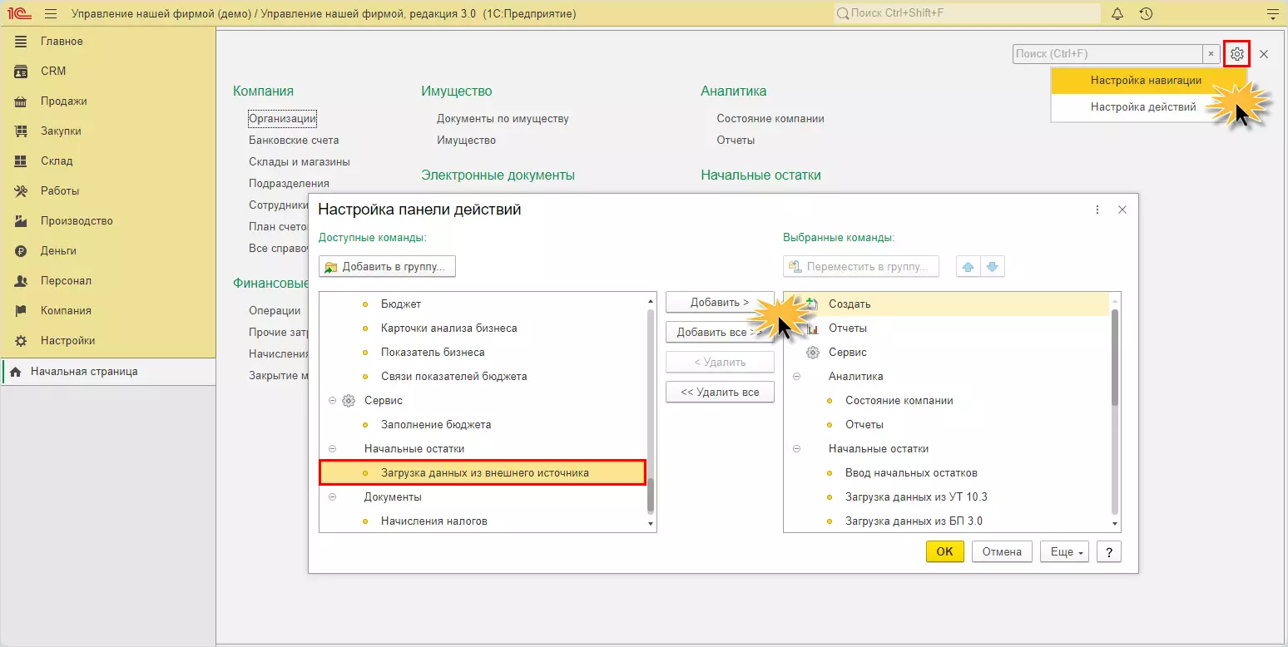The width and height of the screenshot is (1288, 647).
Task: Open the Персонал section
Action: click(x=66, y=280)
